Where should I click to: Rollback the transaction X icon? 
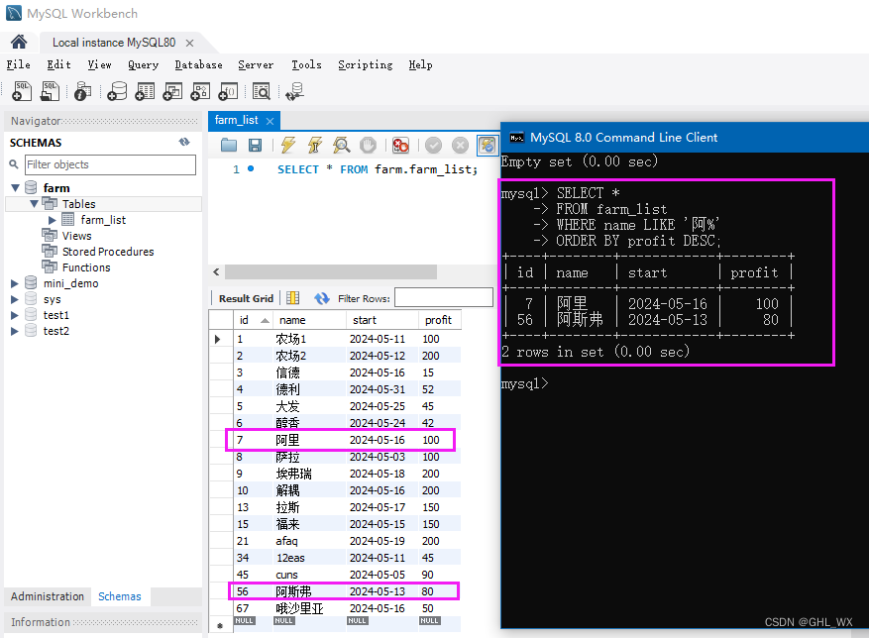pos(460,146)
